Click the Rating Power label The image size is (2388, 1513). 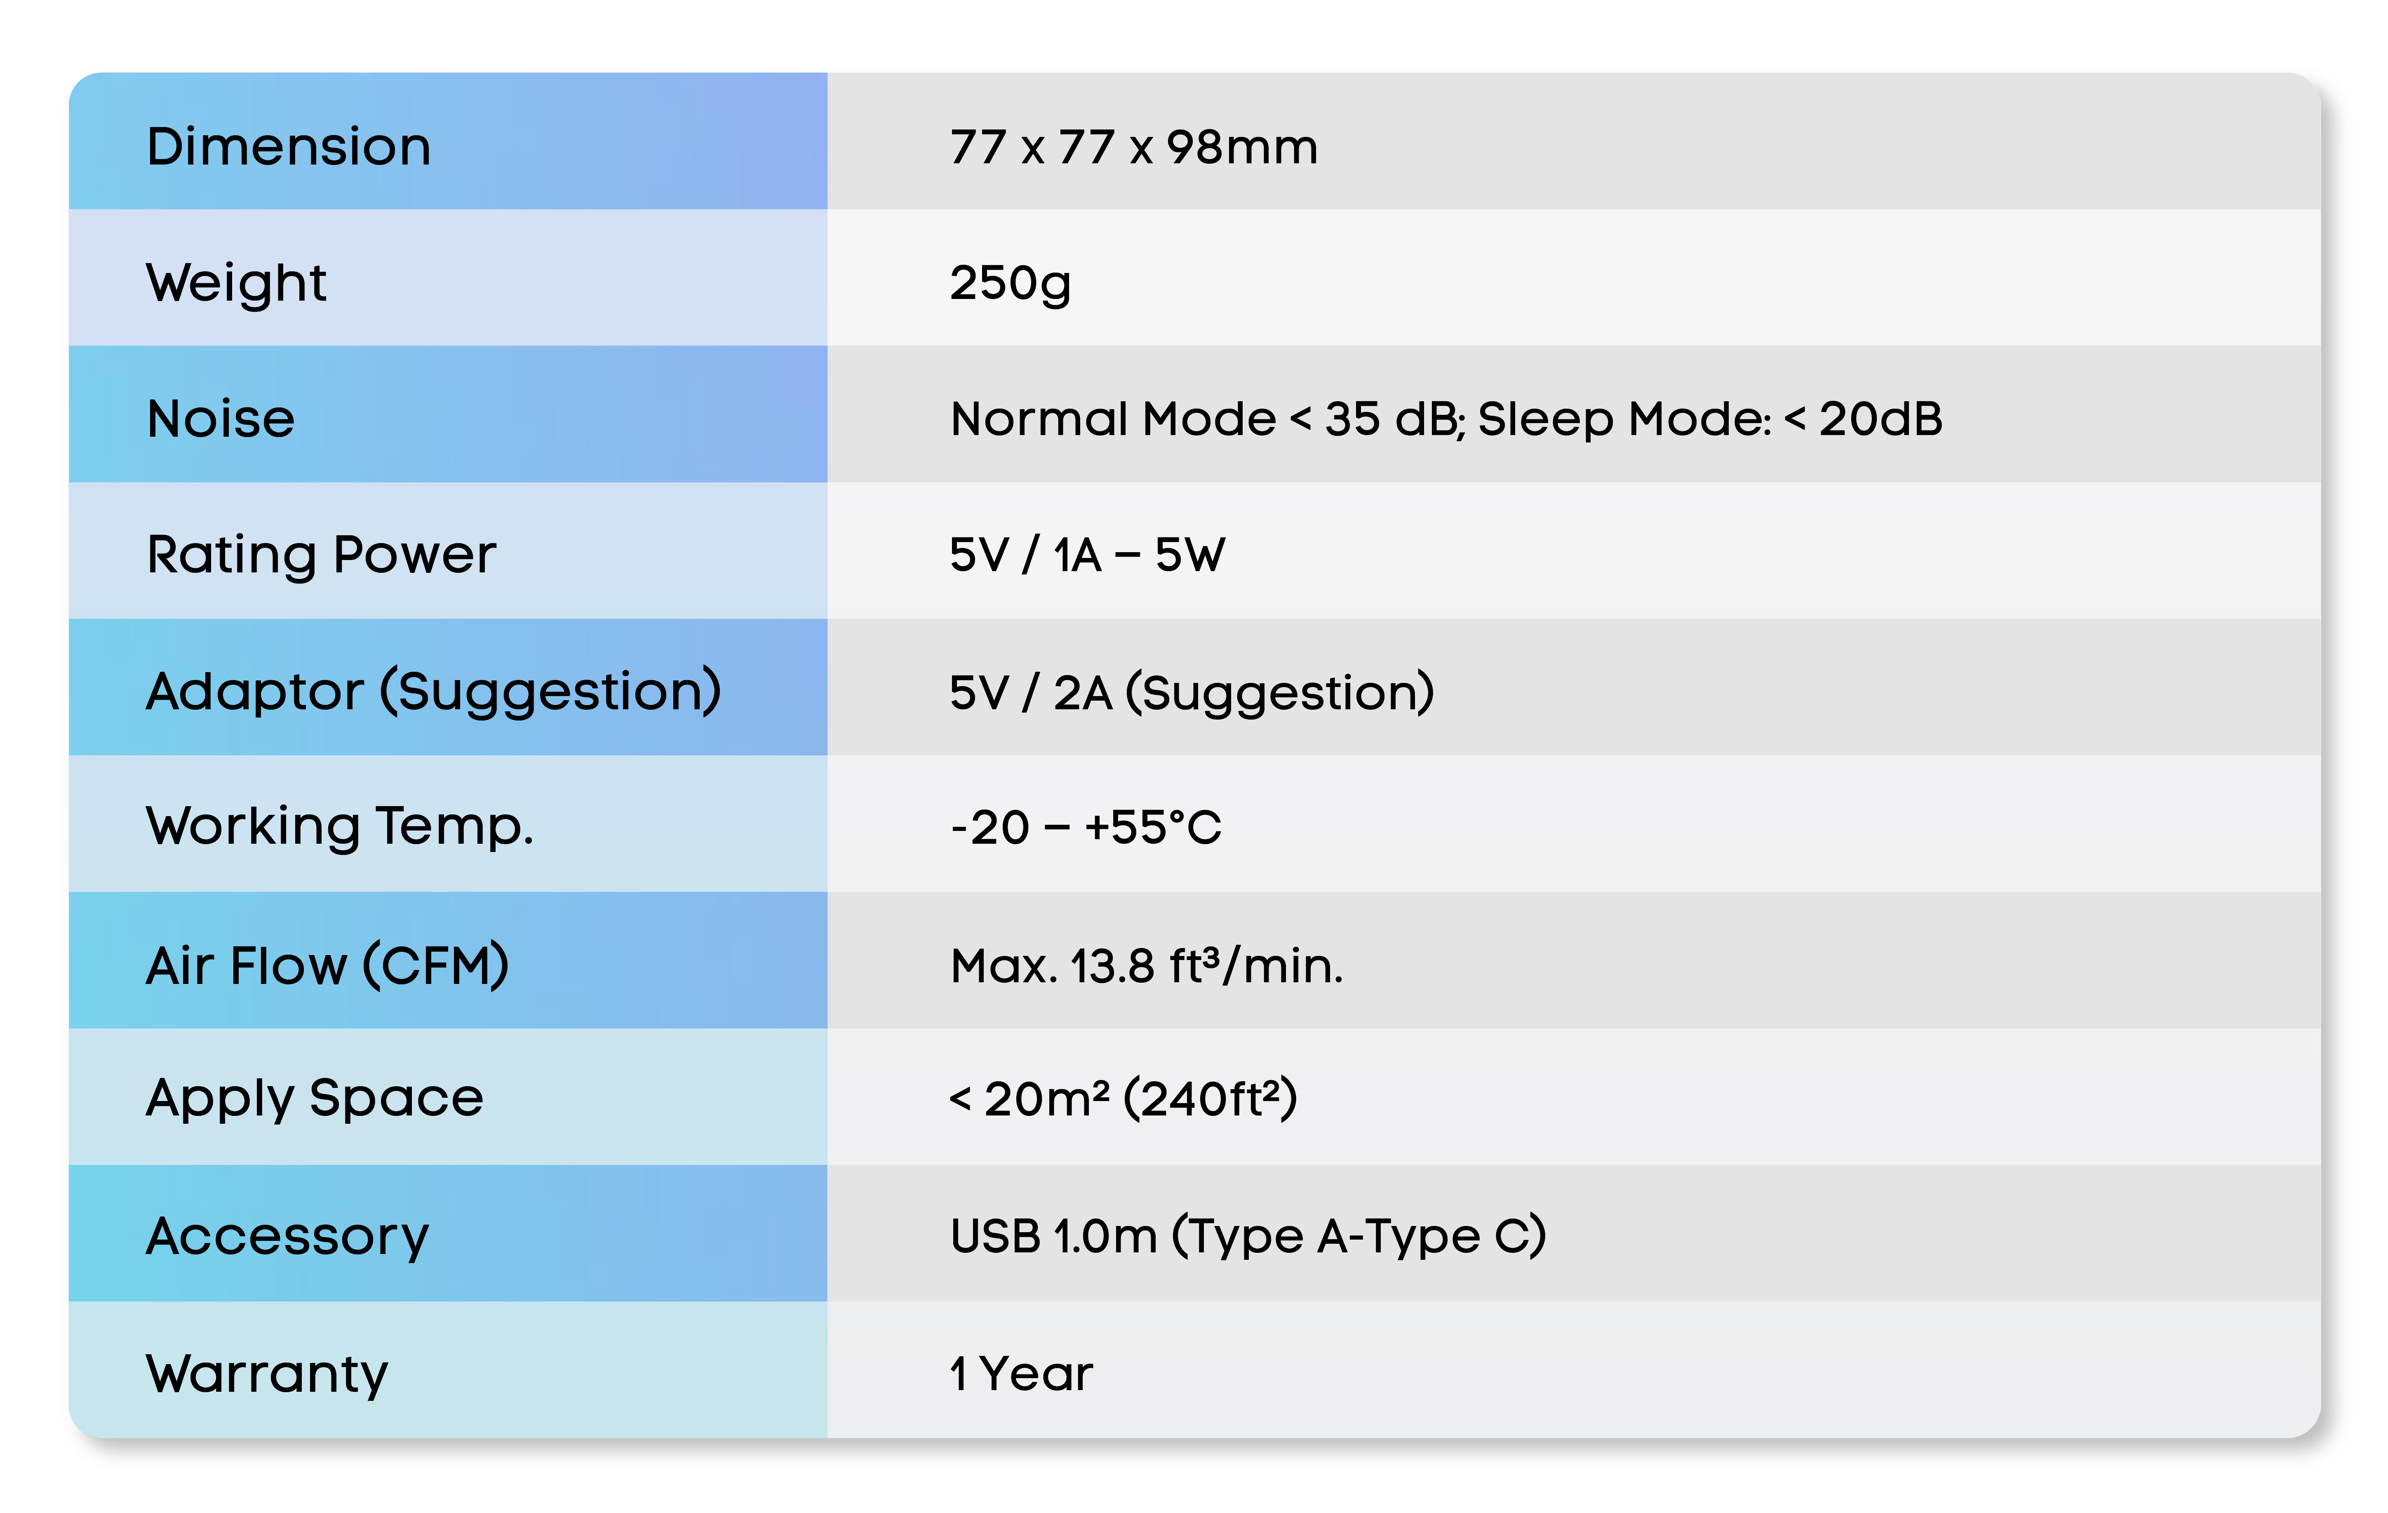point(321,555)
